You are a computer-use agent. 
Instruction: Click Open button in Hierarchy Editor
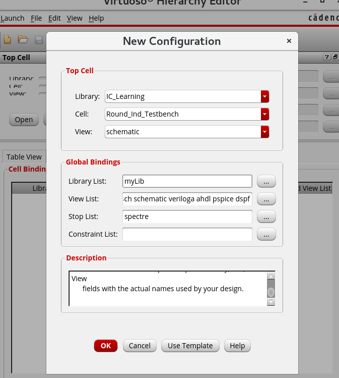pos(24,120)
